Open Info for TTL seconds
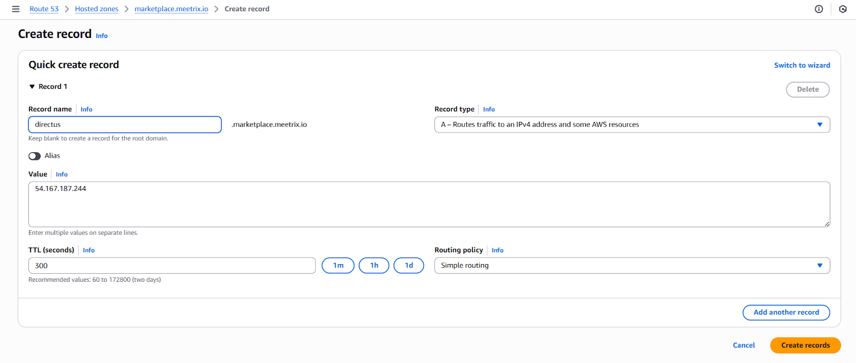Image resolution: width=856 pixels, height=363 pixels. [88, 250]
